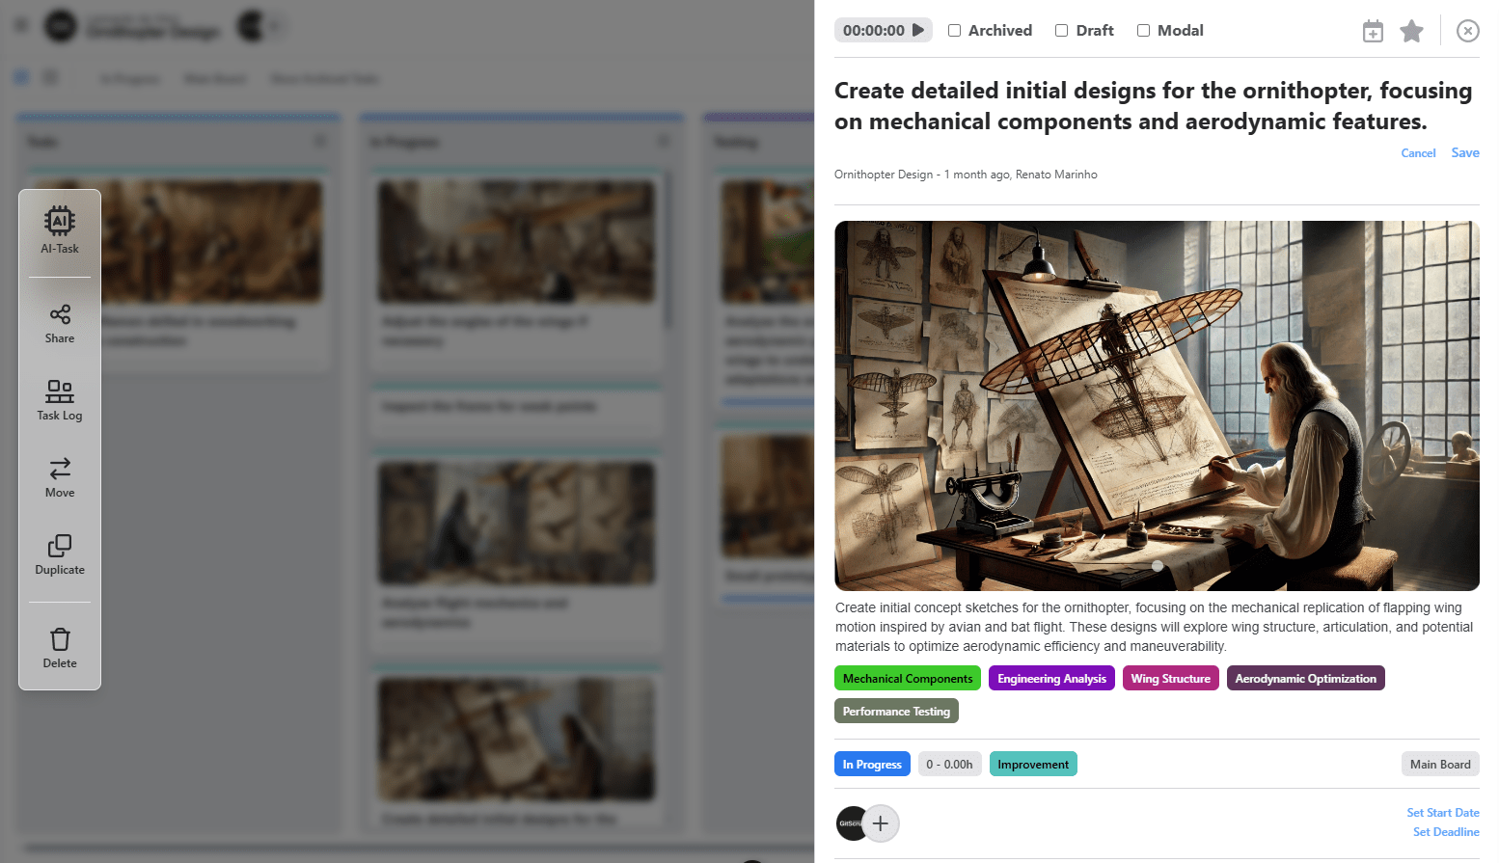Screen dimensions: 1499x863
Task: Check the Archived checkbox
Action: click(954, 31)
